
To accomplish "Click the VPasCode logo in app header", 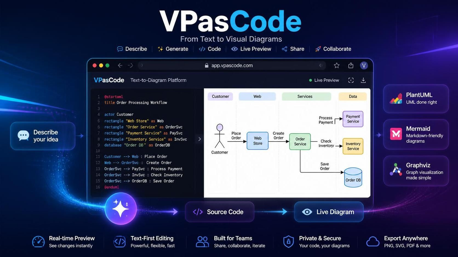I will (x=109, y=80).
